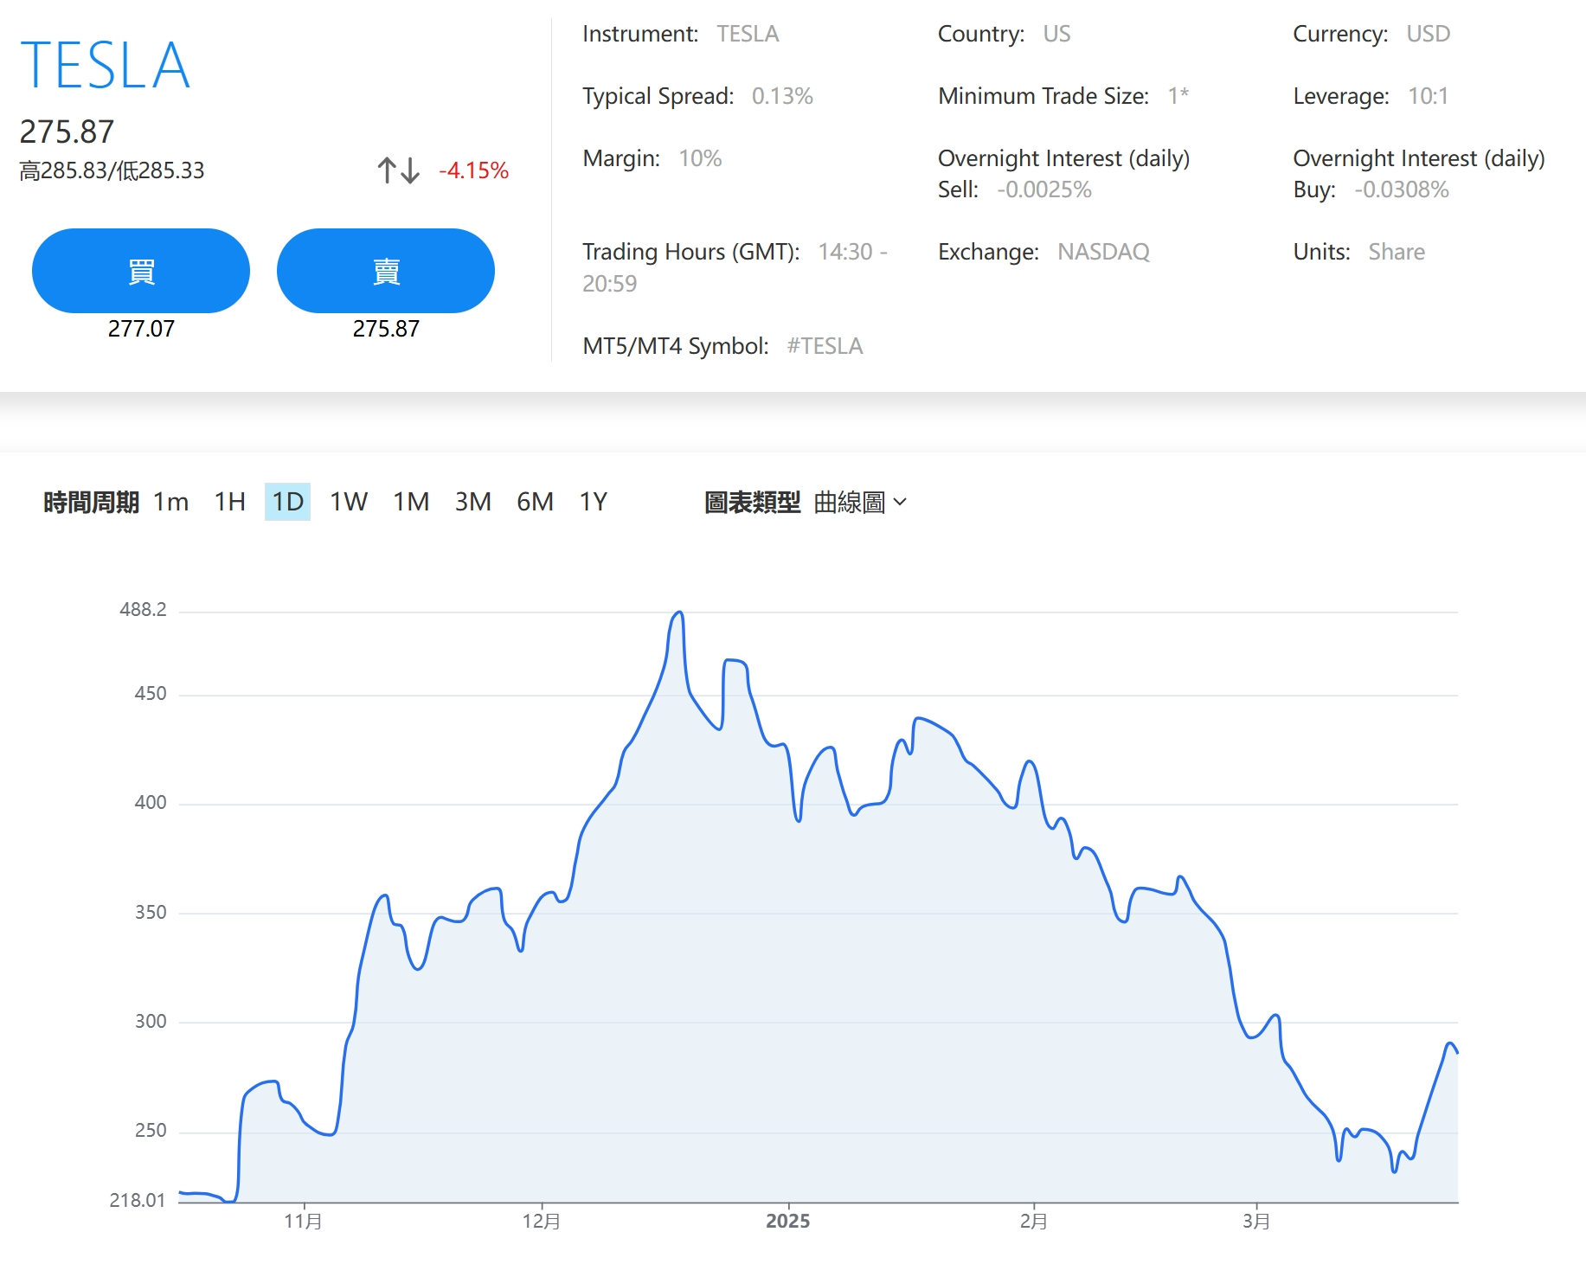The height and width of the screenshot is (1264, 1586).
Task: Click the Overnight Interest Buy value -0.0308%
Action: point(1402,189)
